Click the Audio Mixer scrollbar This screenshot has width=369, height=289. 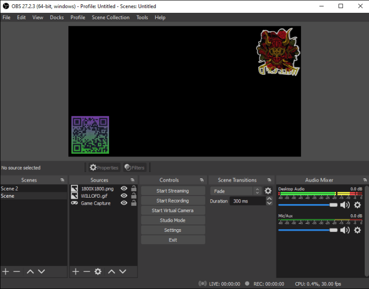tap(367, 230)
